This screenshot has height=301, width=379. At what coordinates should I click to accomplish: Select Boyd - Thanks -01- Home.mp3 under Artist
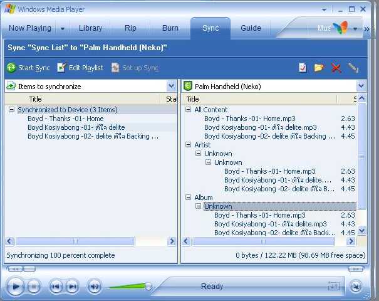coord(270,171)
